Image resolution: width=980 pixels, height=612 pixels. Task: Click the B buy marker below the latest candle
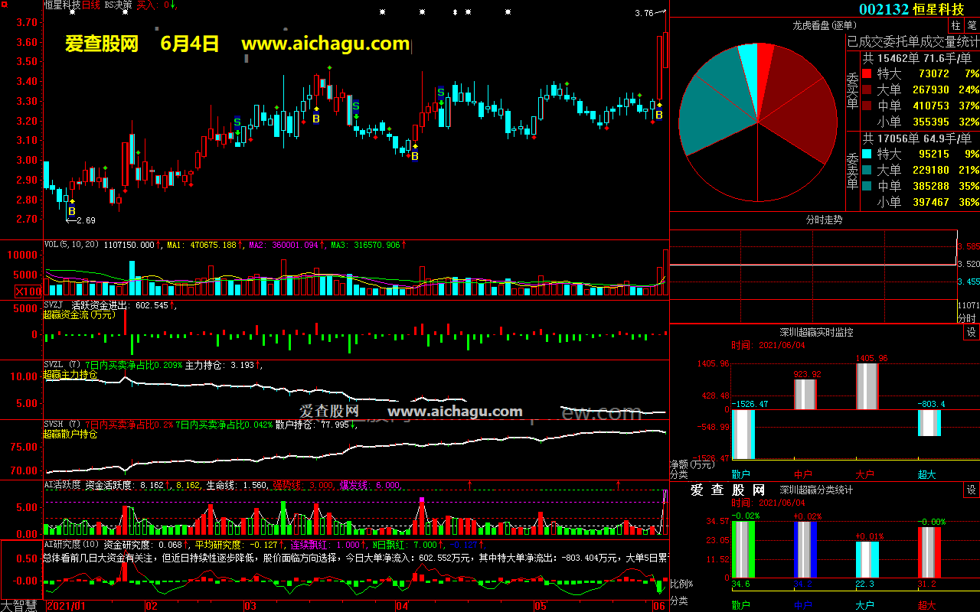[658, 115]
